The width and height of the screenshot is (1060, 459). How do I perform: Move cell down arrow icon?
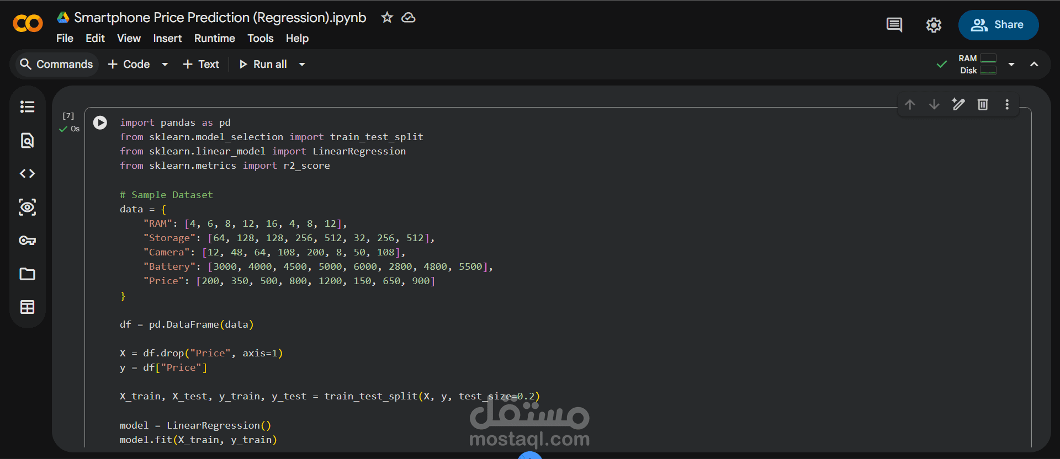[934, 104]
